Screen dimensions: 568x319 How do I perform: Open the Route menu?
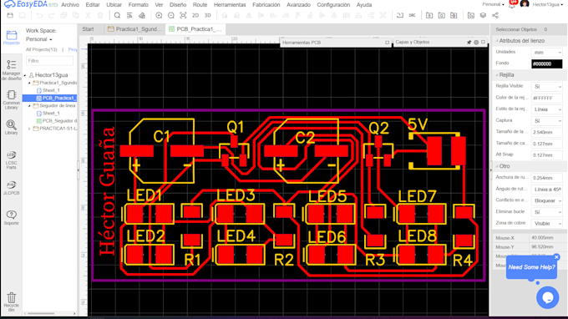point(200,5)
